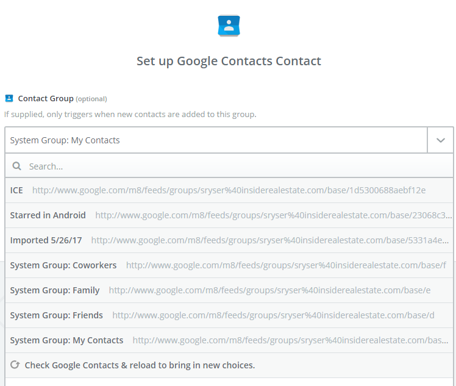Image resolution: width=456 pixels, height=386 pixels.
Task: Click the small Contact Group label icon
Action: [x=9, y=98]
